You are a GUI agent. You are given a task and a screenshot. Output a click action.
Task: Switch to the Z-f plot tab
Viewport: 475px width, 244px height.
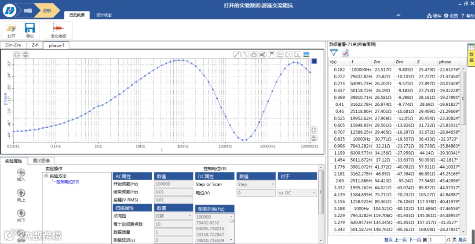pyautogui.click(x=34, y=45)
